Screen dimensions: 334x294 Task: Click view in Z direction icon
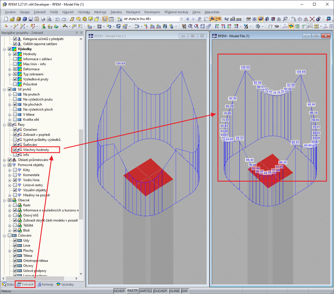[x=229, y=26]
